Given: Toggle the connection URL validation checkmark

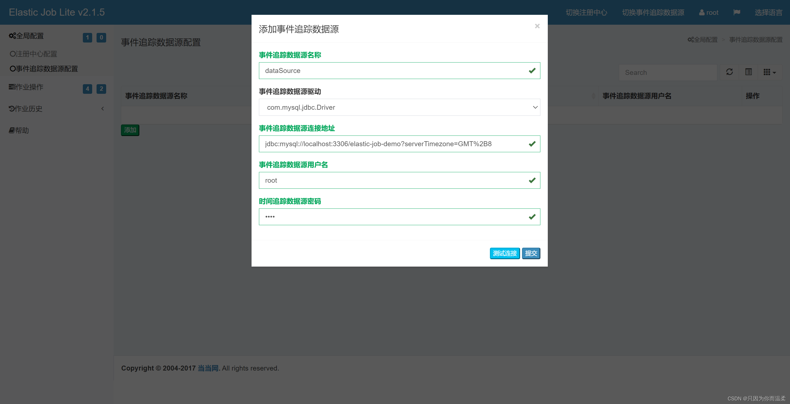Looking at the screenshot, I should [x=532, y=143].
